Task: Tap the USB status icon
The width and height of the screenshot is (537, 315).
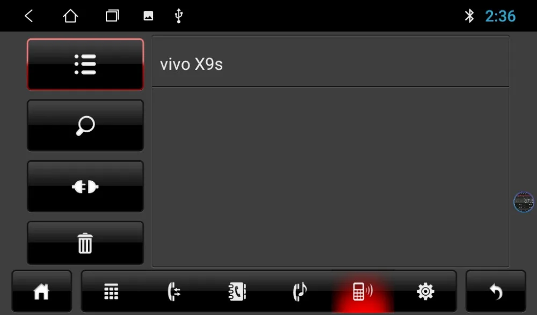Action: point(178,16)
